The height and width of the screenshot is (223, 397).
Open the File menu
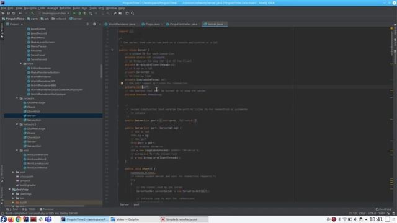(3, 8)
